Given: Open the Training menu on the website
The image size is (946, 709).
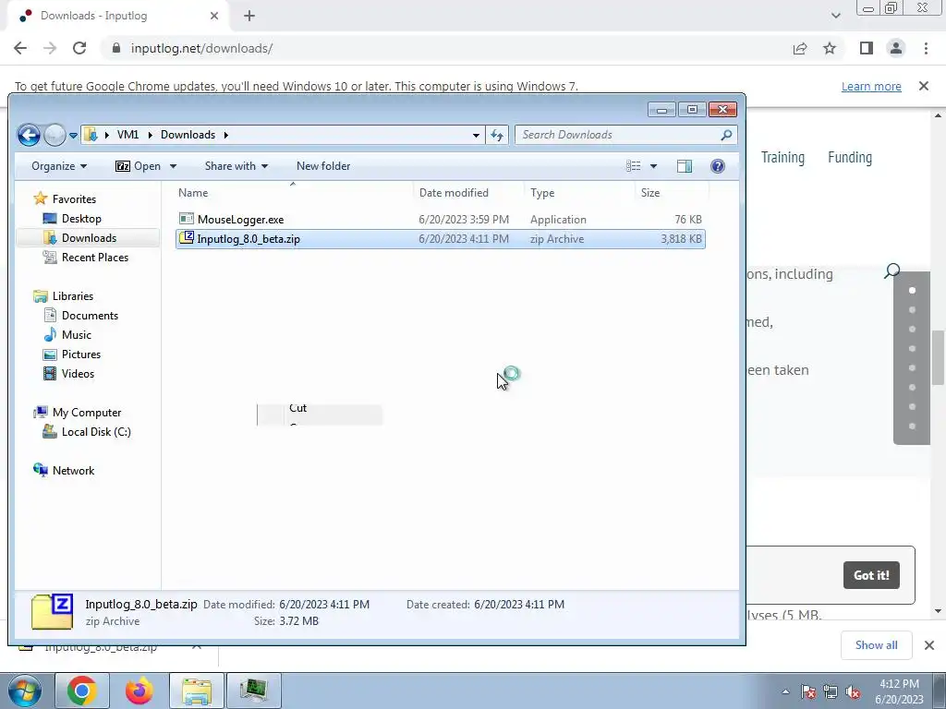Looking at the screenshot, I should point(782,157).
